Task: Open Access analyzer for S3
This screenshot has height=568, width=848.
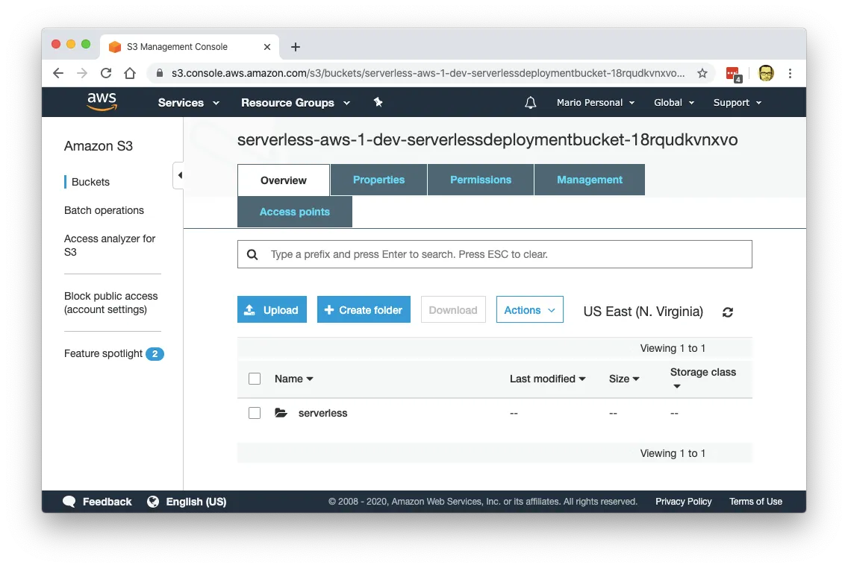Action: (110, 245)
